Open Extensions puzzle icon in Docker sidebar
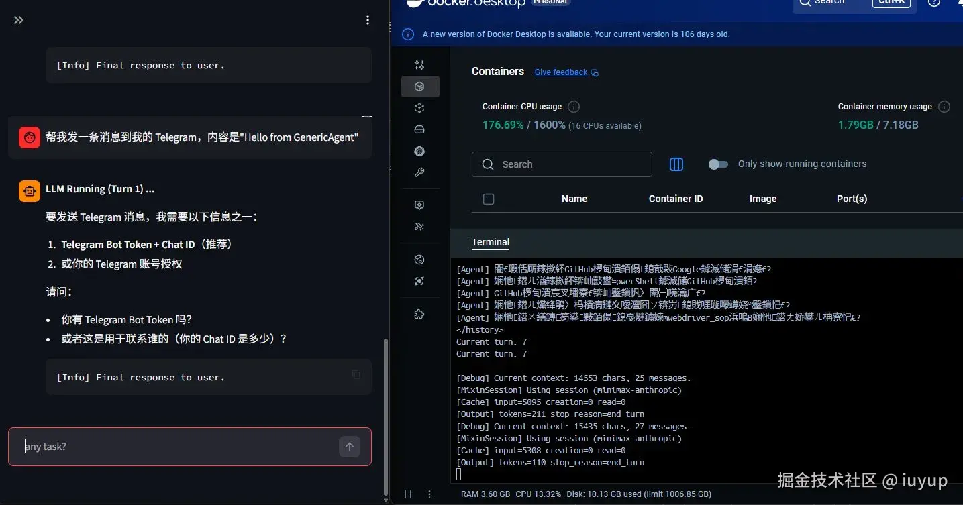The image size is (963, 505). pos(419,314)
